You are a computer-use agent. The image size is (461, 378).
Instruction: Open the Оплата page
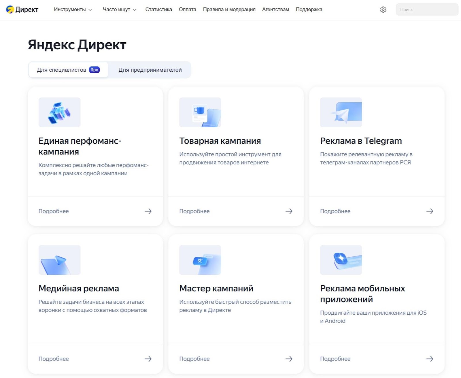pyautogui.click(x=187, y=10)
